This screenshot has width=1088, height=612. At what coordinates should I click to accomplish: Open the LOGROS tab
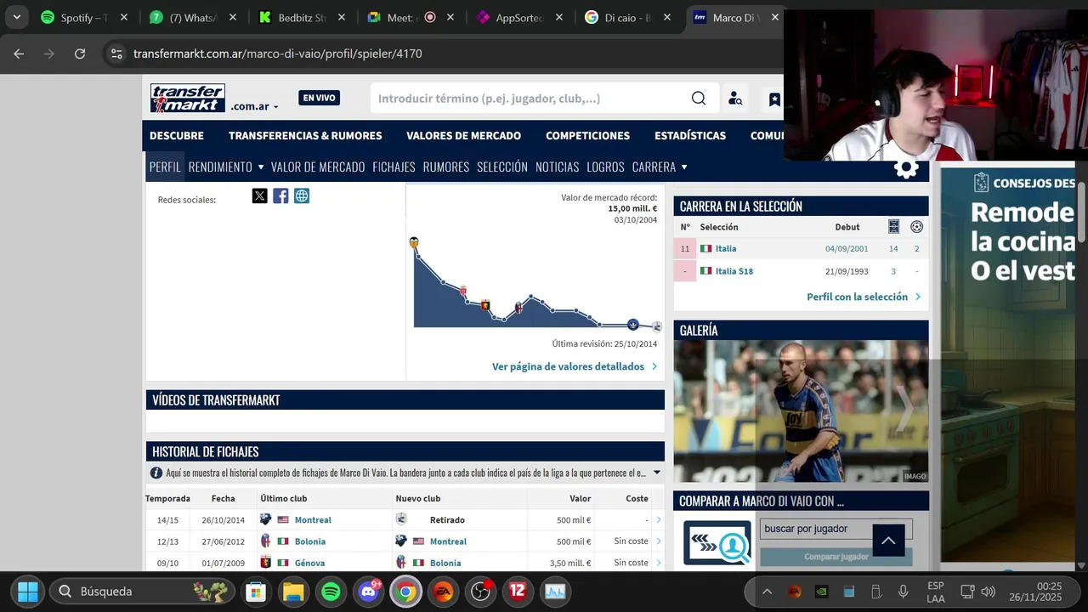(x=605, y=167)
